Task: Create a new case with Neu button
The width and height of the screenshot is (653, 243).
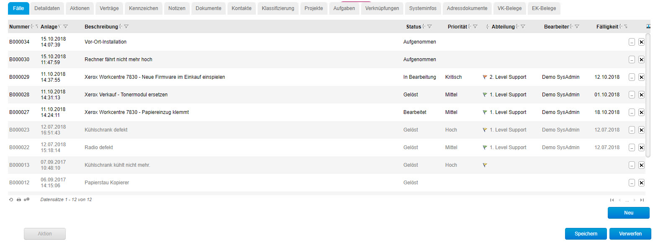Action: pos(628,213)
